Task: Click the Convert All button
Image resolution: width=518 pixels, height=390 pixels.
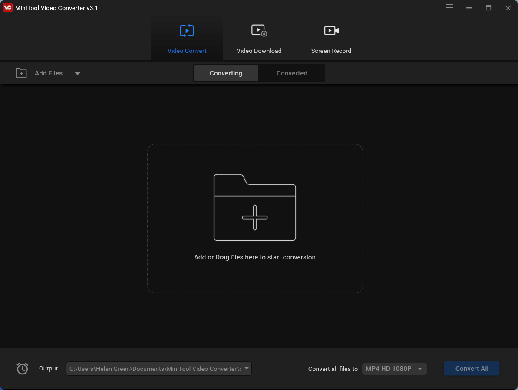Action: 472,369
